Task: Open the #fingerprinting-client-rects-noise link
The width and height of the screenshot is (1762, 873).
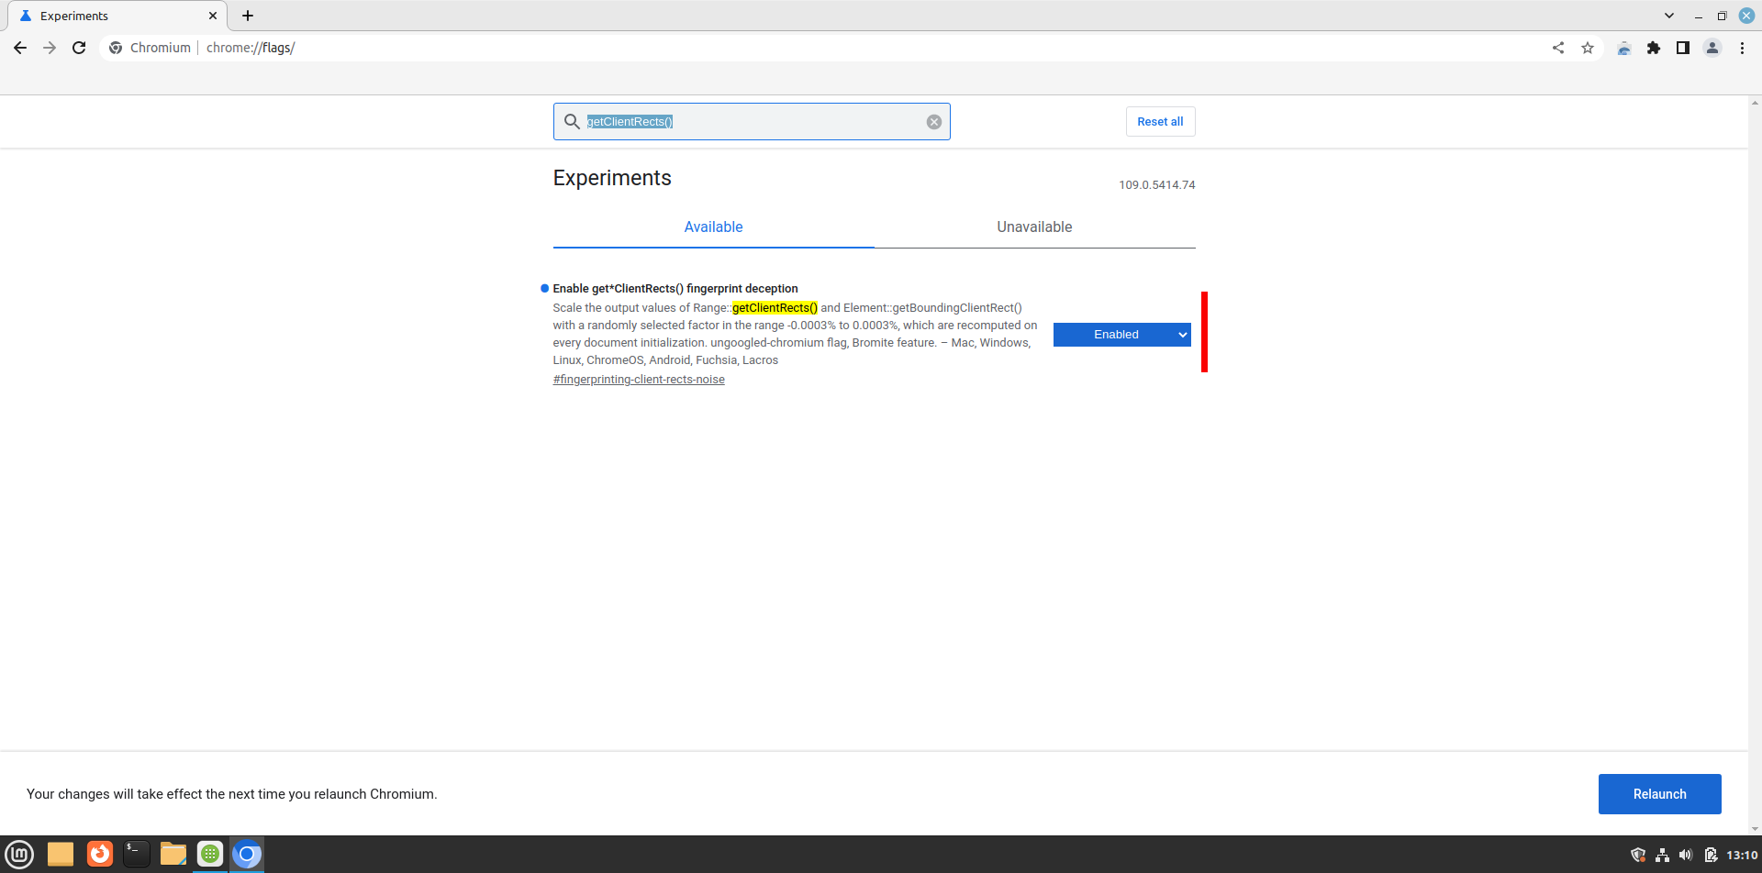Action: tap(639, 380)
